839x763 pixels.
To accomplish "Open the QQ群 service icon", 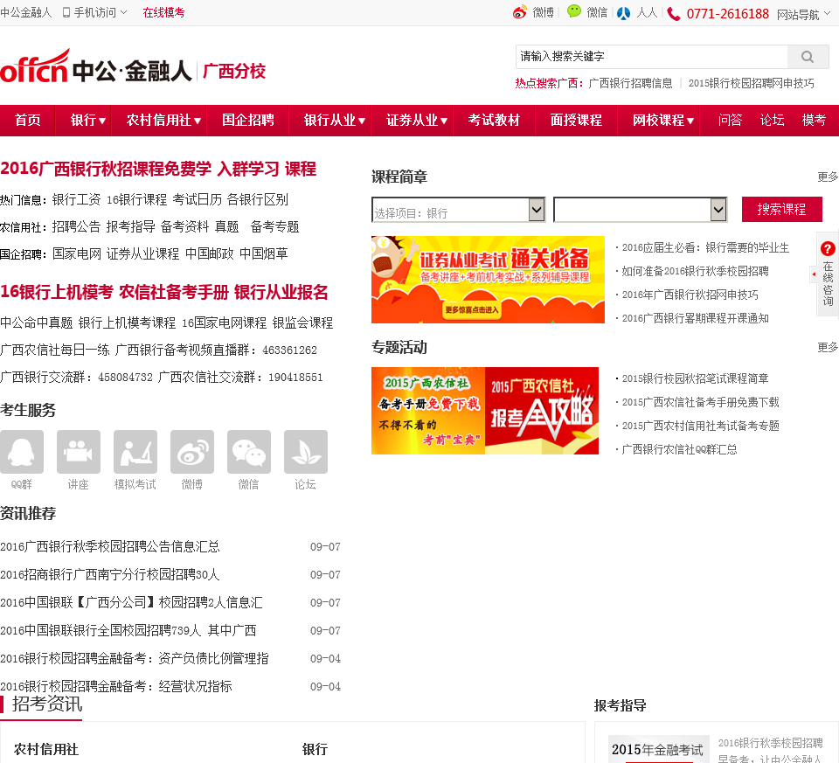I will coord(22,452).
